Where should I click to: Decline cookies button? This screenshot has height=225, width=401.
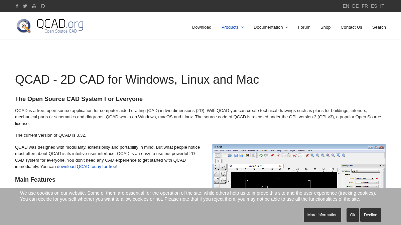(371, 215)
